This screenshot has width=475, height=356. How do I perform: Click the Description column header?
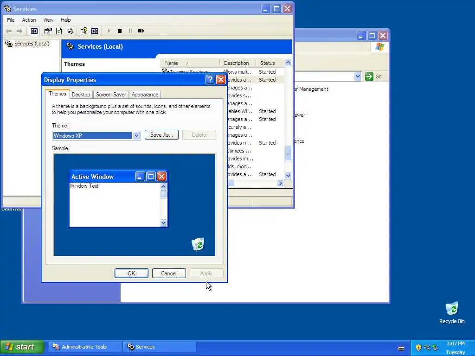tap(238, 63)
